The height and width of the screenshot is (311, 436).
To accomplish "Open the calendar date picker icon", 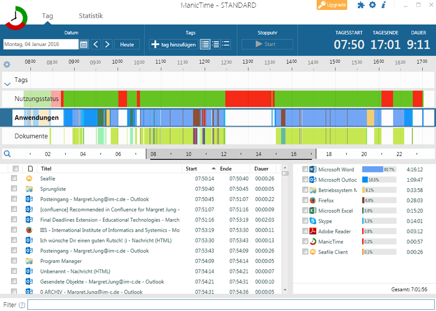I will 84,44.
